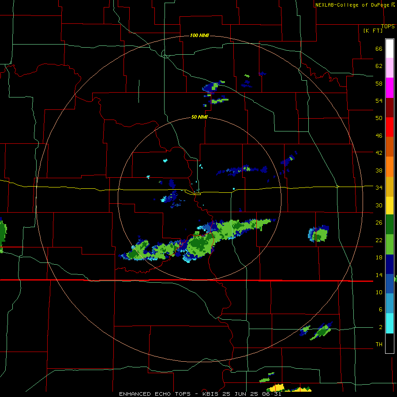Click the '50 NMI' range ring label
Image resolution: width=397 pixels, height=397 pixels.
(199, 117)
